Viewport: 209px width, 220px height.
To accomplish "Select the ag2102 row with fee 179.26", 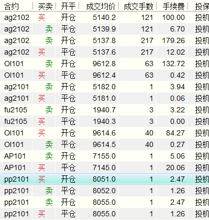I will click(104, 40).
